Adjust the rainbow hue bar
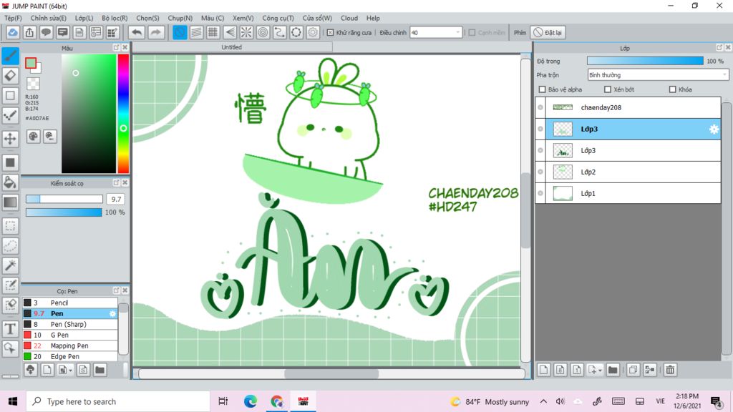The image size is (733, 412). click(123, 114)
